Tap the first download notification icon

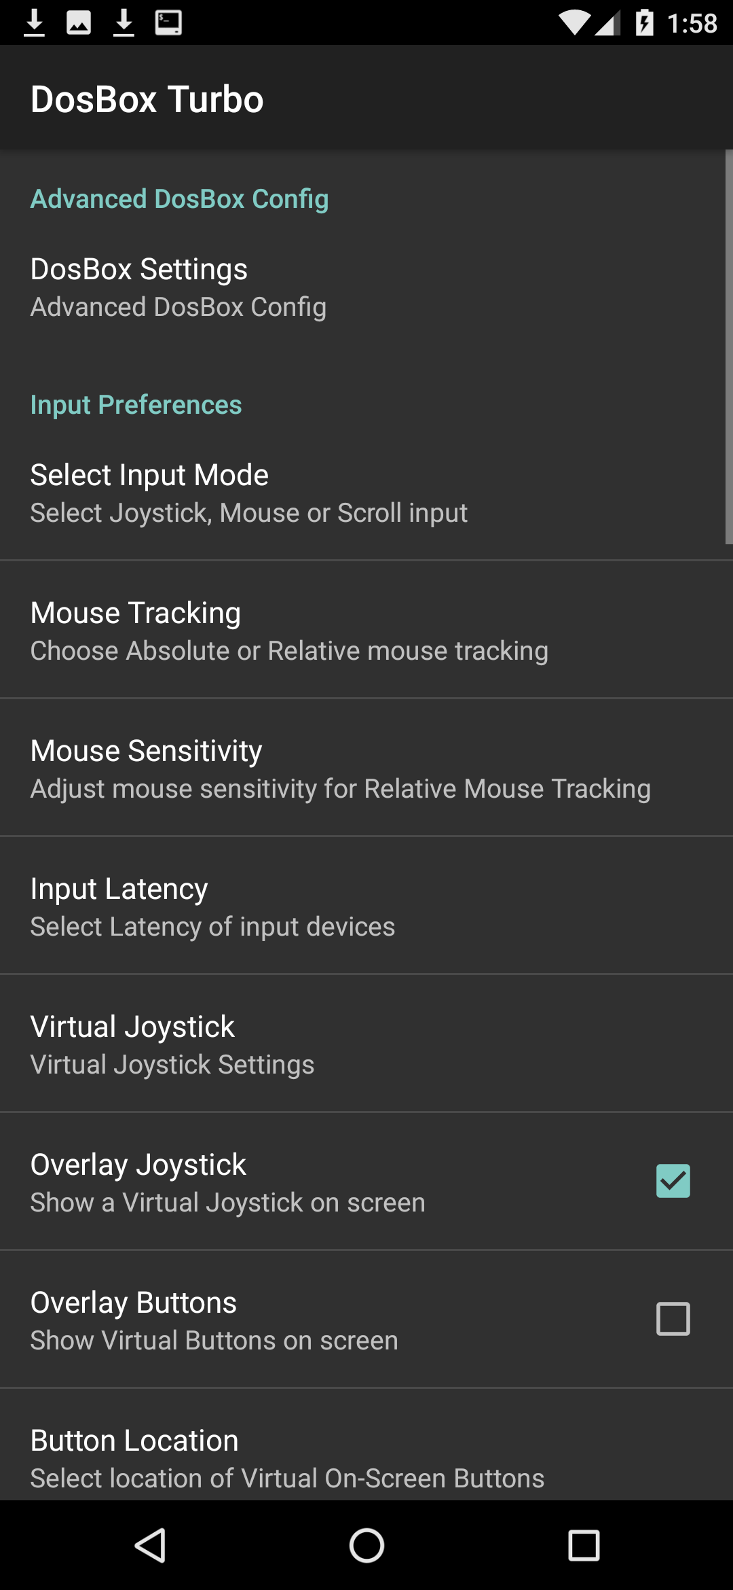click(x=34, y=22)
